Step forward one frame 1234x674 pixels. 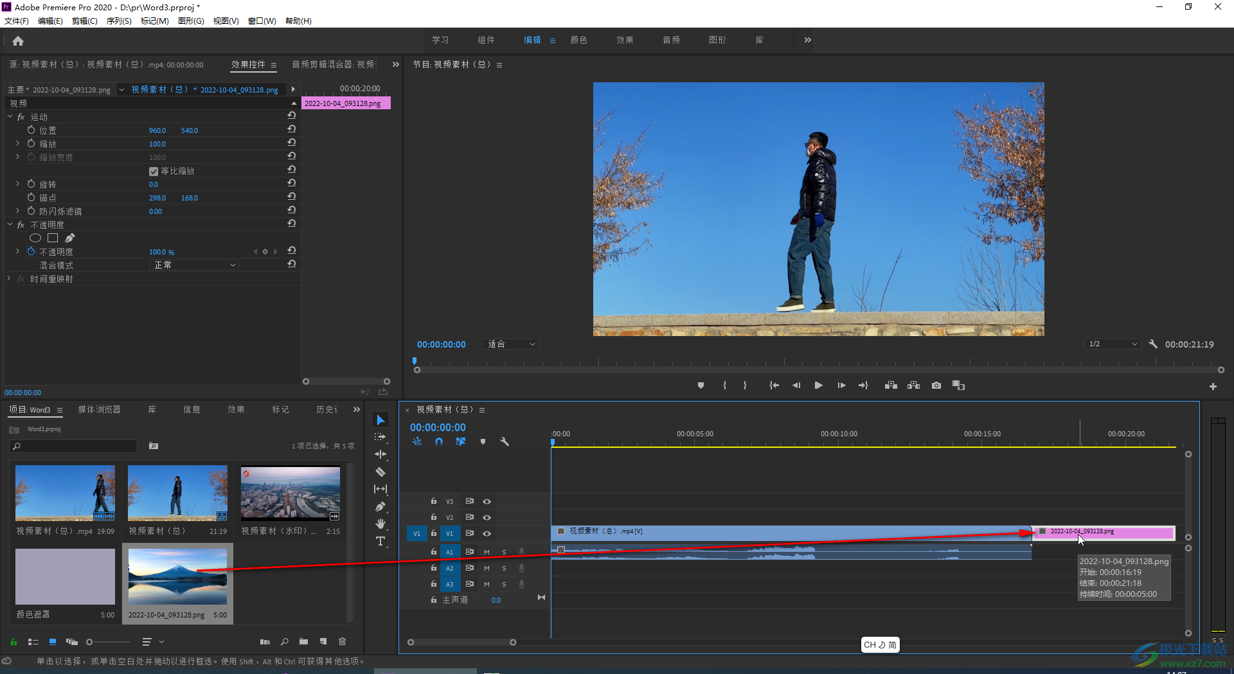coord(841,386)
